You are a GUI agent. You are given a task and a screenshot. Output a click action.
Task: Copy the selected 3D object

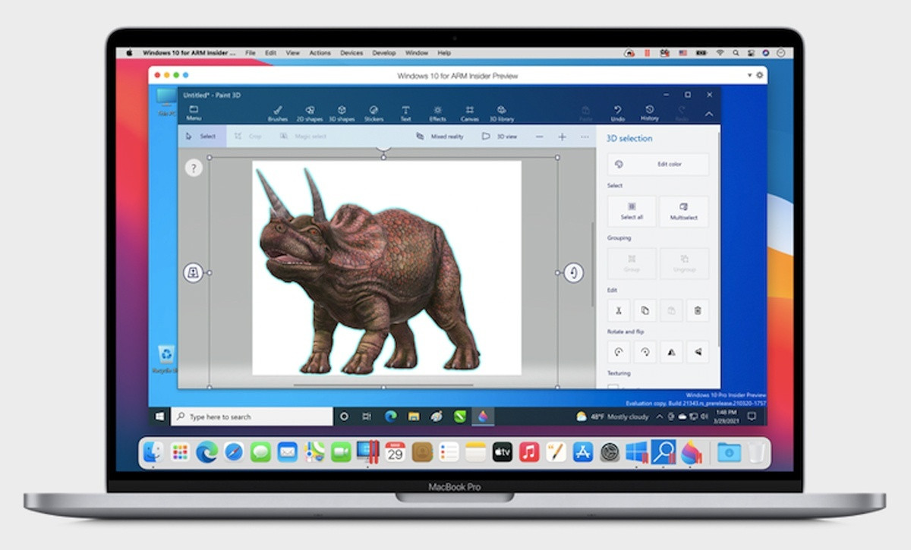click(x=645, y=310)
